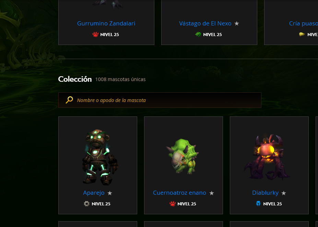
Task: Click the red paw icon under Gurrumino Zandalari
Action: 95,34
